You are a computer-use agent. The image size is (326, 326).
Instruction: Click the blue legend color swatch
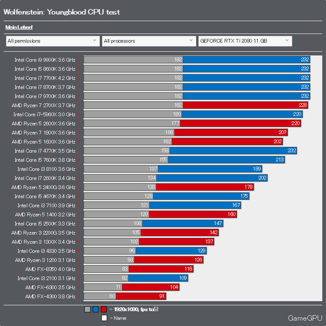point(96,309)
